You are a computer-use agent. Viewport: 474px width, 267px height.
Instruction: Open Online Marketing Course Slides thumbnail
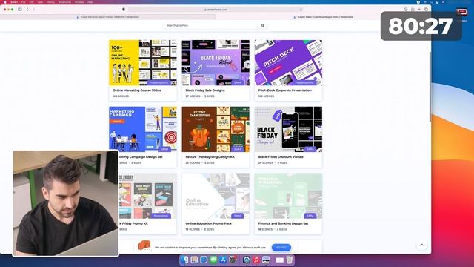coord(143,62)
